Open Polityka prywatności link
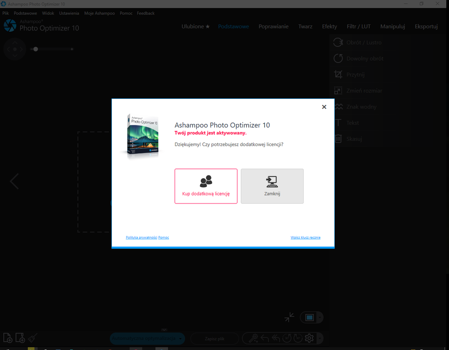The width and height of the screenshot is (449, 350). pos(142,237)
